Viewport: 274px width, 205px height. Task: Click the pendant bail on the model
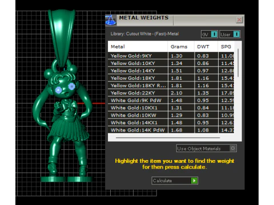tap(61, 38)
